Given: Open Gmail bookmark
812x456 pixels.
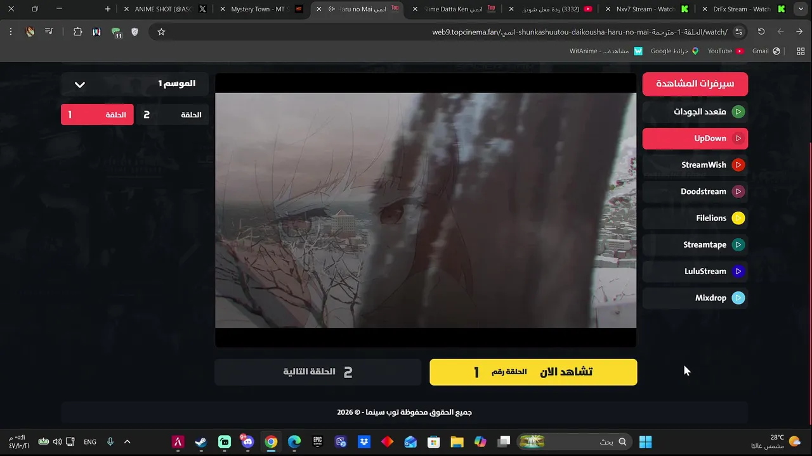Looking at the screenshot, I should click(x=766, y=51).
